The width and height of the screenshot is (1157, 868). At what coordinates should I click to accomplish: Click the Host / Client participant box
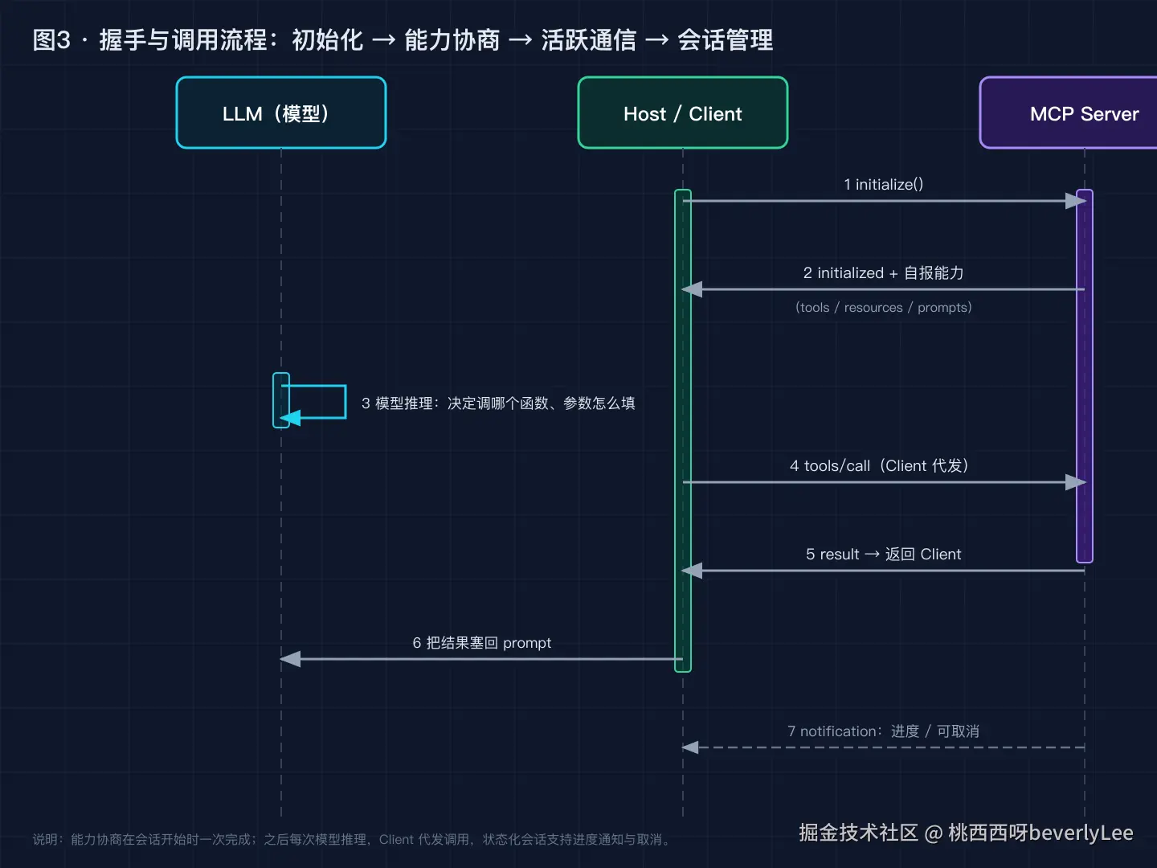(683, 113)
